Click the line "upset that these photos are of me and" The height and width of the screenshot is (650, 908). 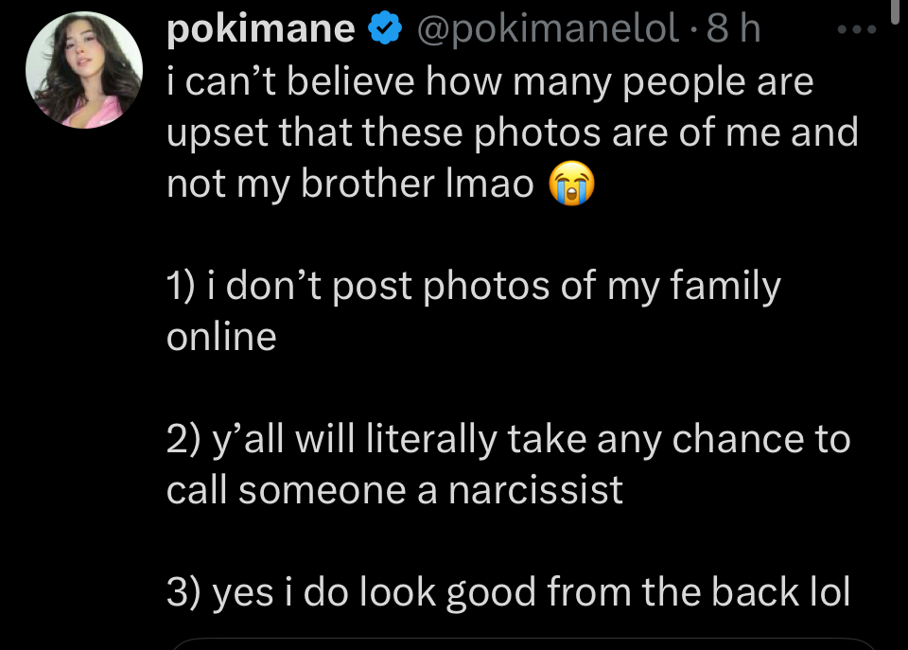[512, 133]
